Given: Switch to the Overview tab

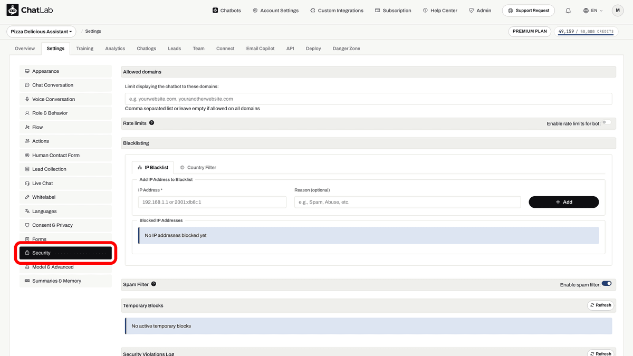Looking at the screenshot, I should pyautogui.click(x=25, y=49).
